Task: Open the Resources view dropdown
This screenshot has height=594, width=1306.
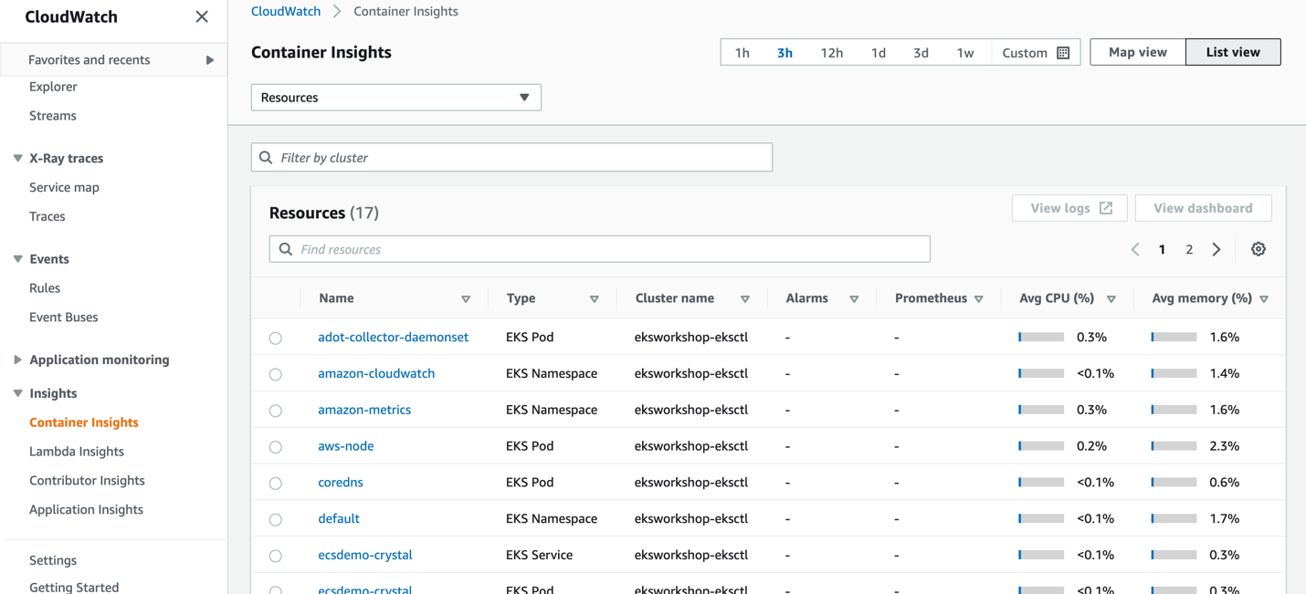Action: 395,97
